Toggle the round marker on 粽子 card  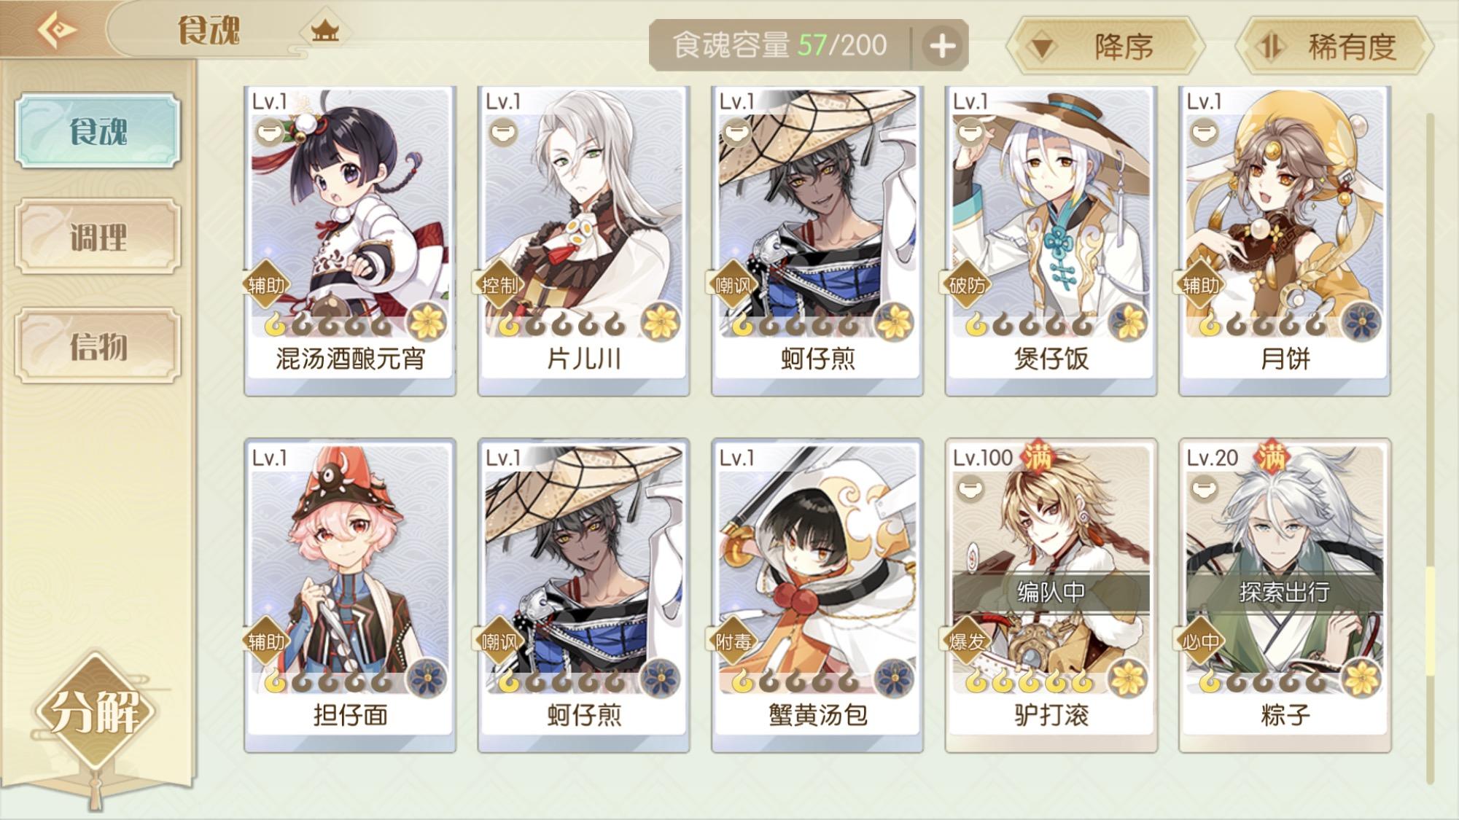(1204, 488)
